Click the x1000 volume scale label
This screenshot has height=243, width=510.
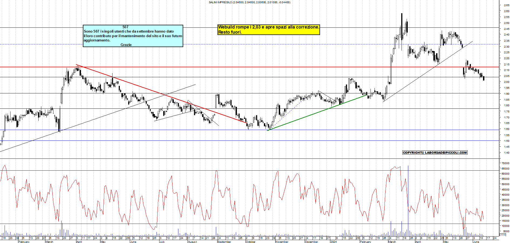503,235
